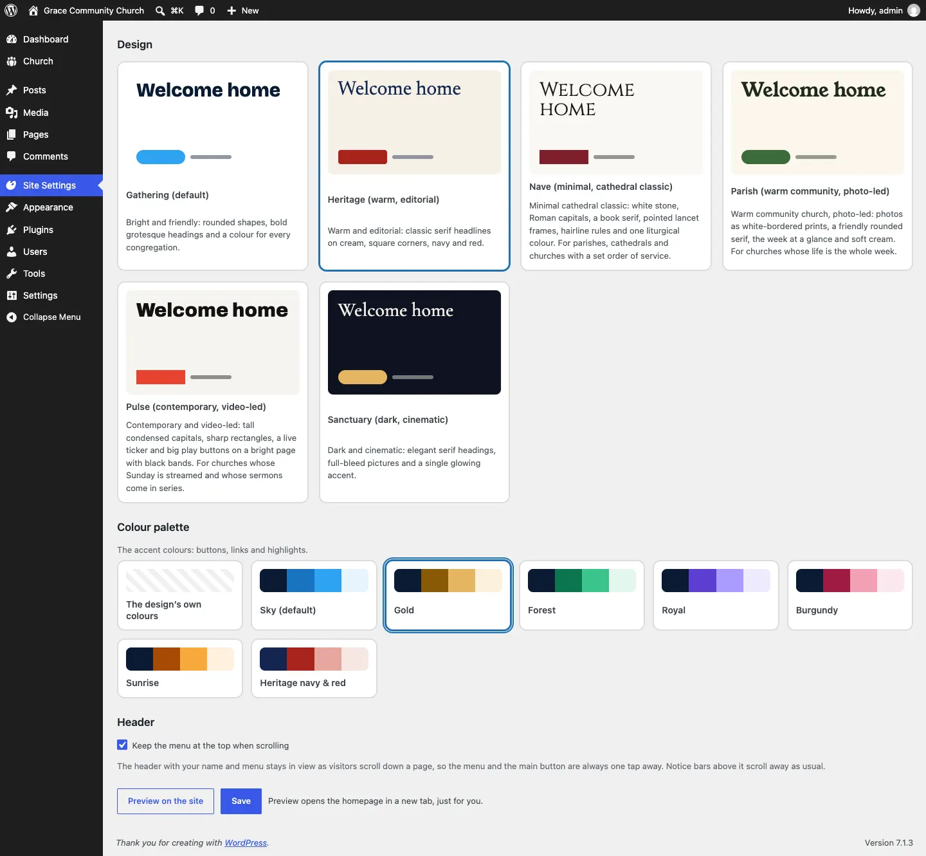Screen dimensions: 926x856
Task: Click the Users person icon
Action: click(12, 252)
